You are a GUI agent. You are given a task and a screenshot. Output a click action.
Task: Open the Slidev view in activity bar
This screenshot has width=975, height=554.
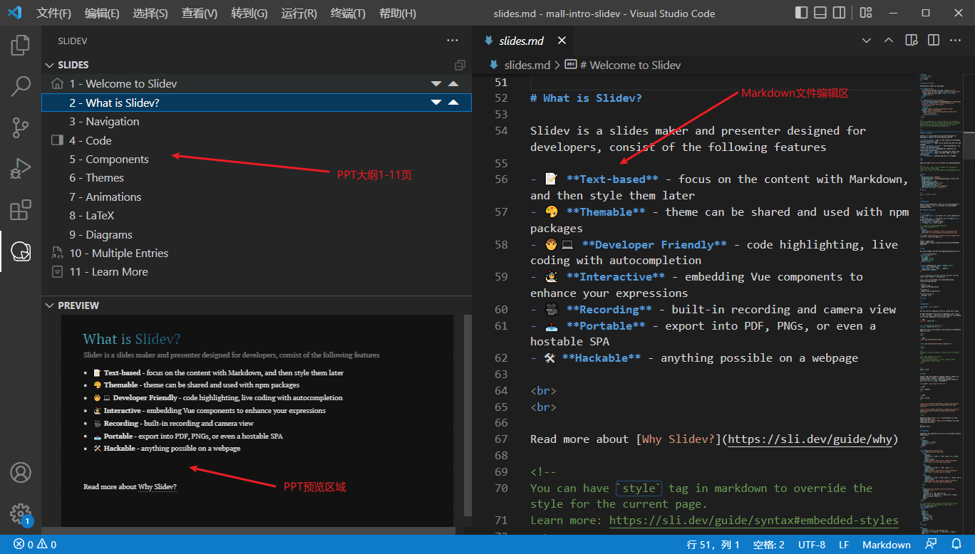pyautogui.click(x=21, y=251)
